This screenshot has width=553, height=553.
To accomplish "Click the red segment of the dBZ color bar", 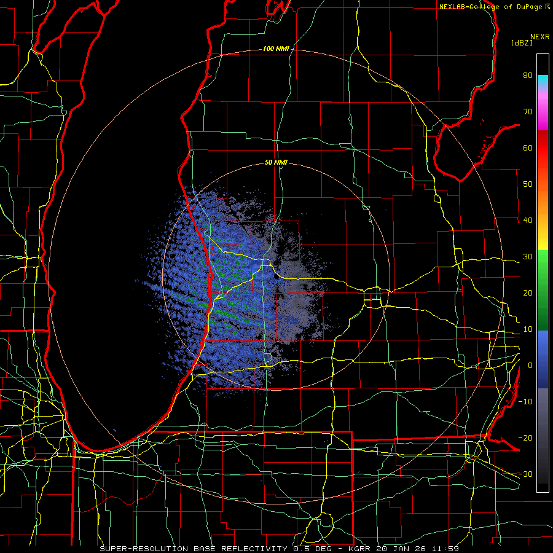I will point(543,148).
